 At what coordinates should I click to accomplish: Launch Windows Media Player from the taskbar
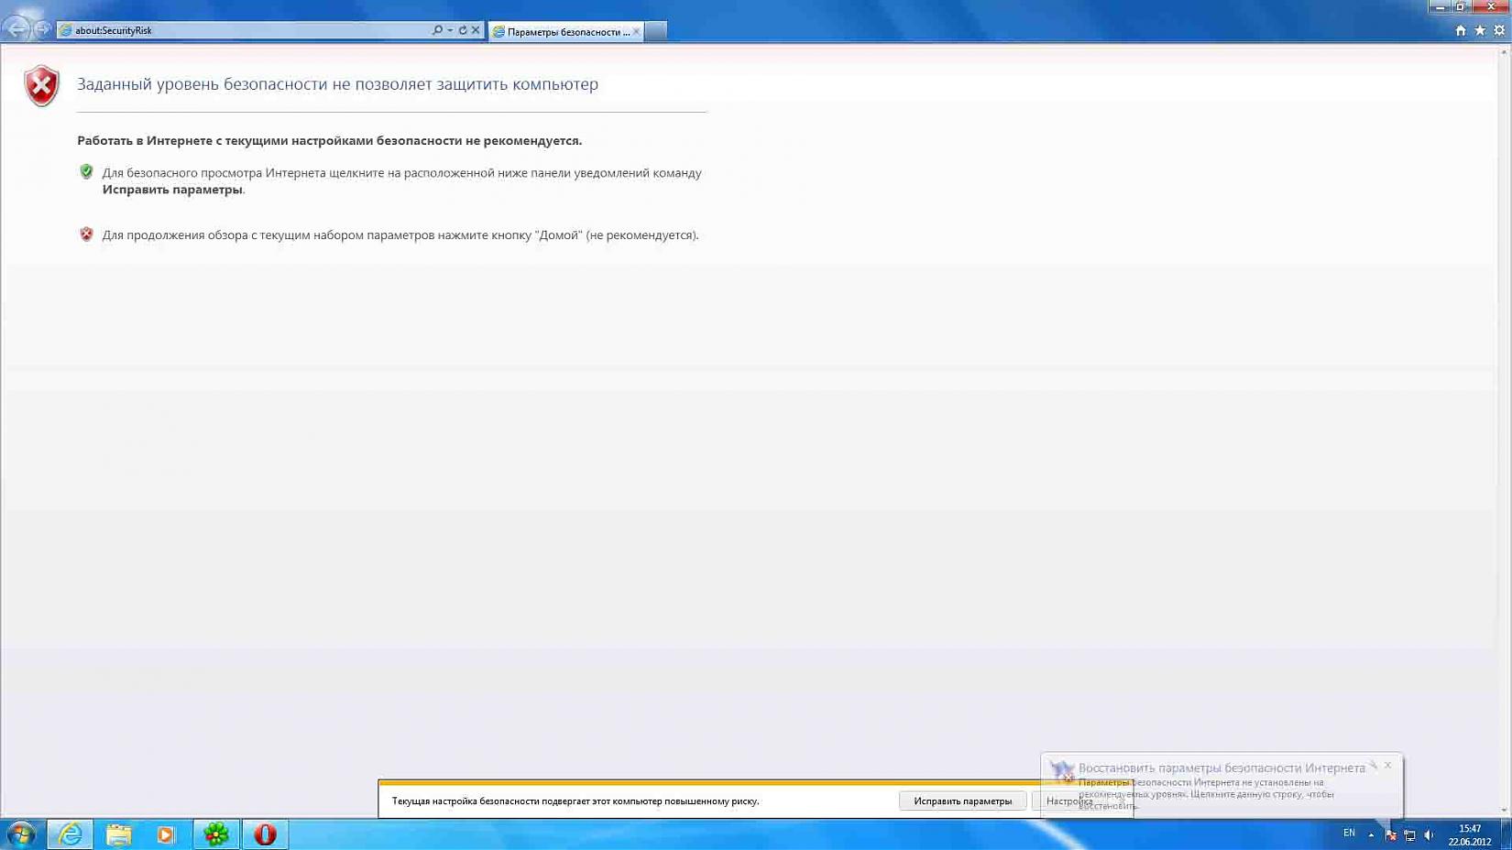tap(166, 834)
